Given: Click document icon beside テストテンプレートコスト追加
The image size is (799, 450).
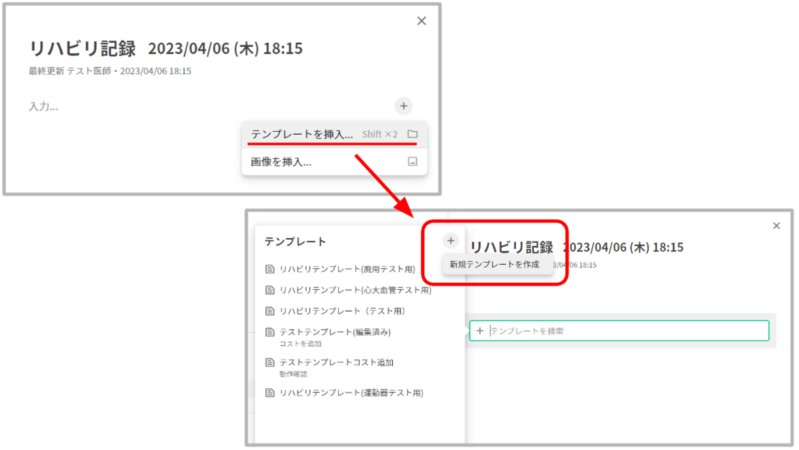Looking at the screenshot, I should pyautogui.click(x=270, y=362).
